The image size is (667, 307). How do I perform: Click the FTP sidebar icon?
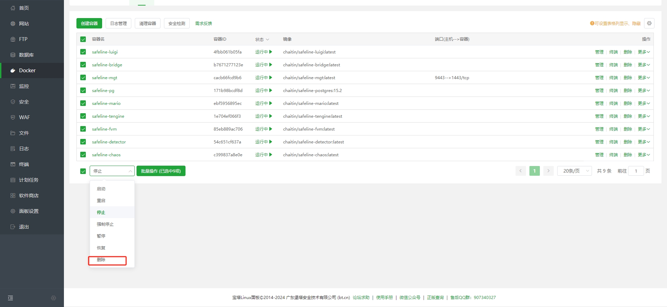click(13, 39)
